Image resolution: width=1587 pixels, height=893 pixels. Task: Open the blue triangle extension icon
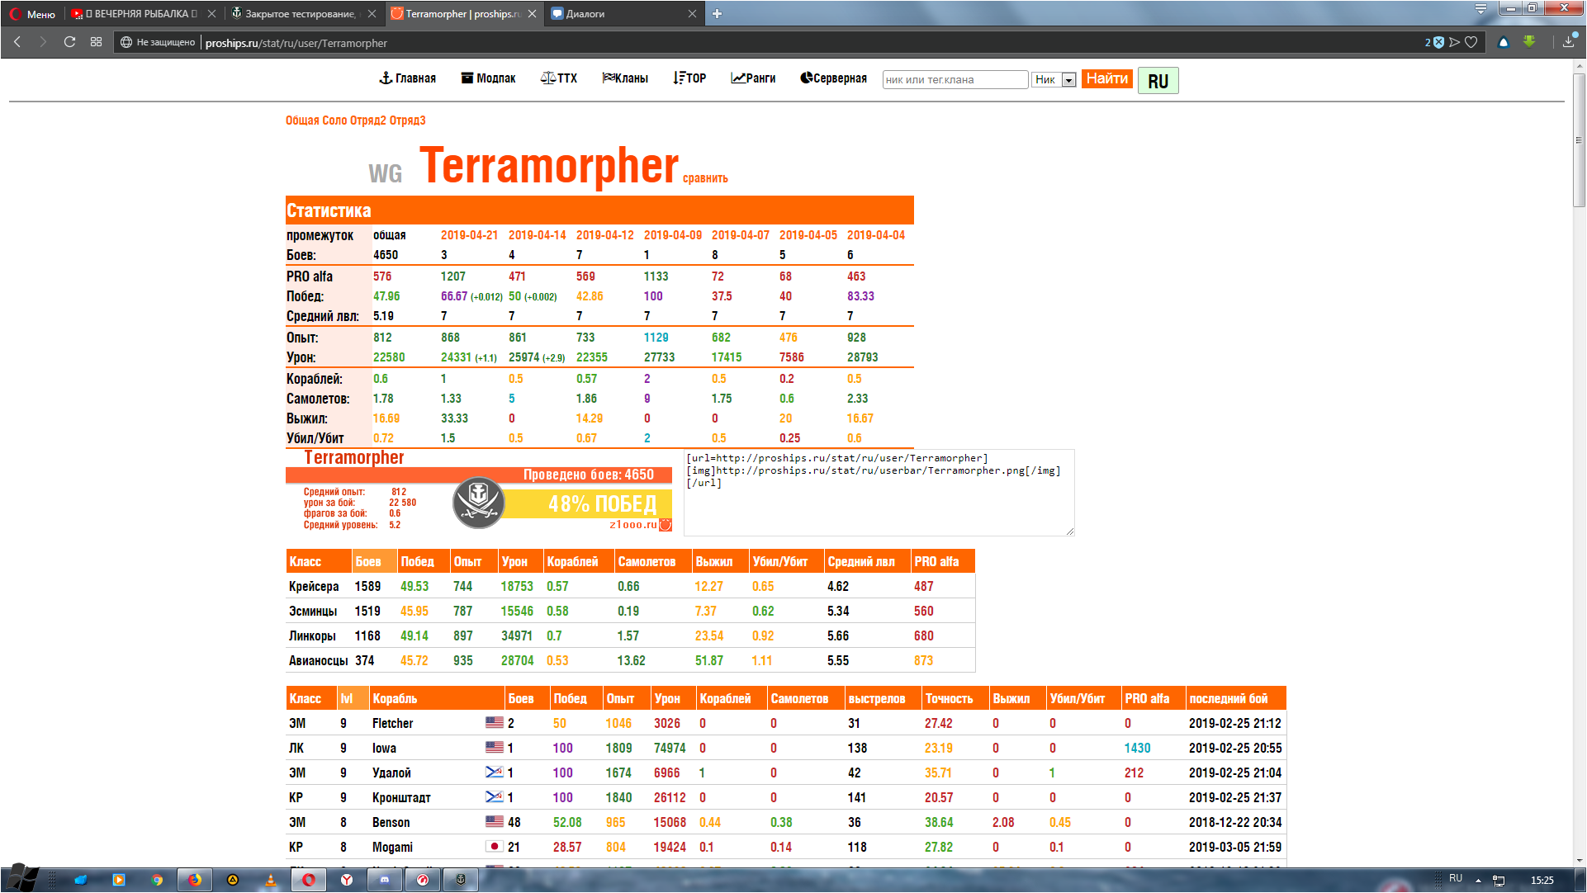point(1504,42)
